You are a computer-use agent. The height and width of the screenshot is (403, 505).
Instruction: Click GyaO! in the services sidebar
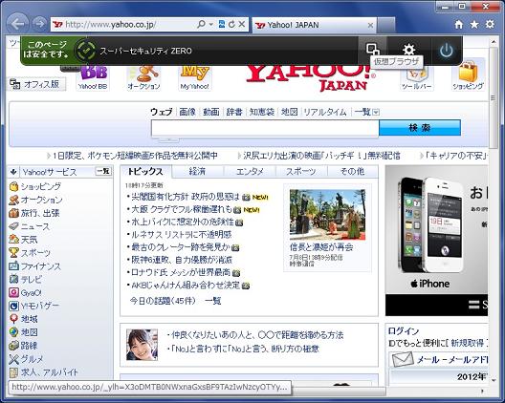tap(31, 292)
